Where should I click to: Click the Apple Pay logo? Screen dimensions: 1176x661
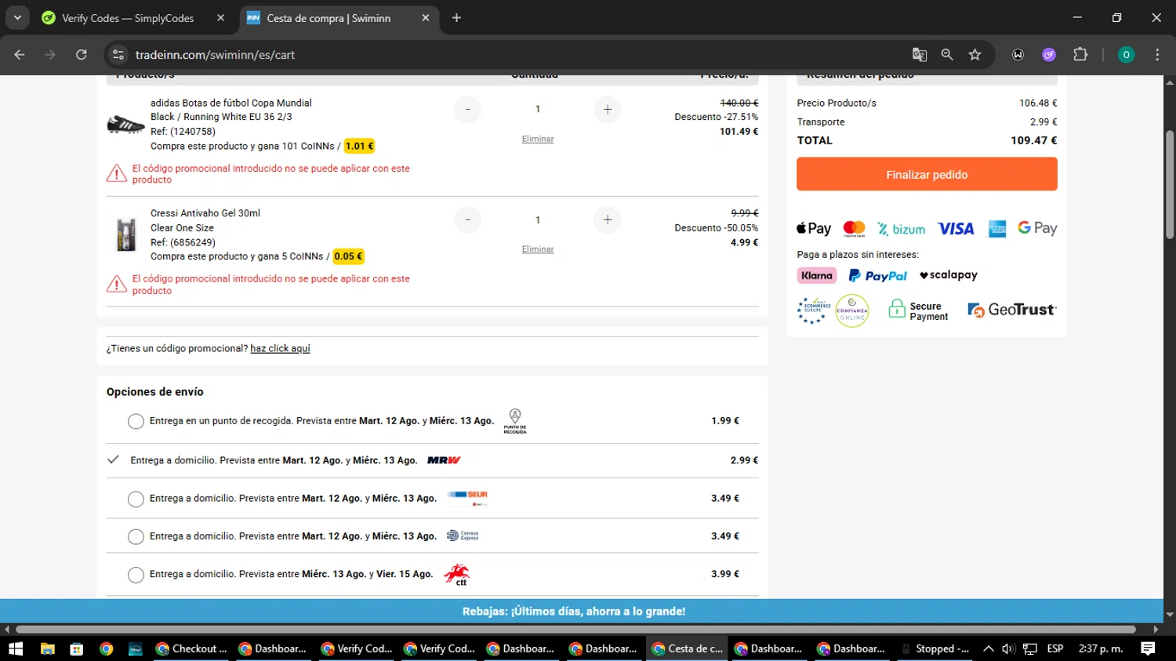pos(814,229)
